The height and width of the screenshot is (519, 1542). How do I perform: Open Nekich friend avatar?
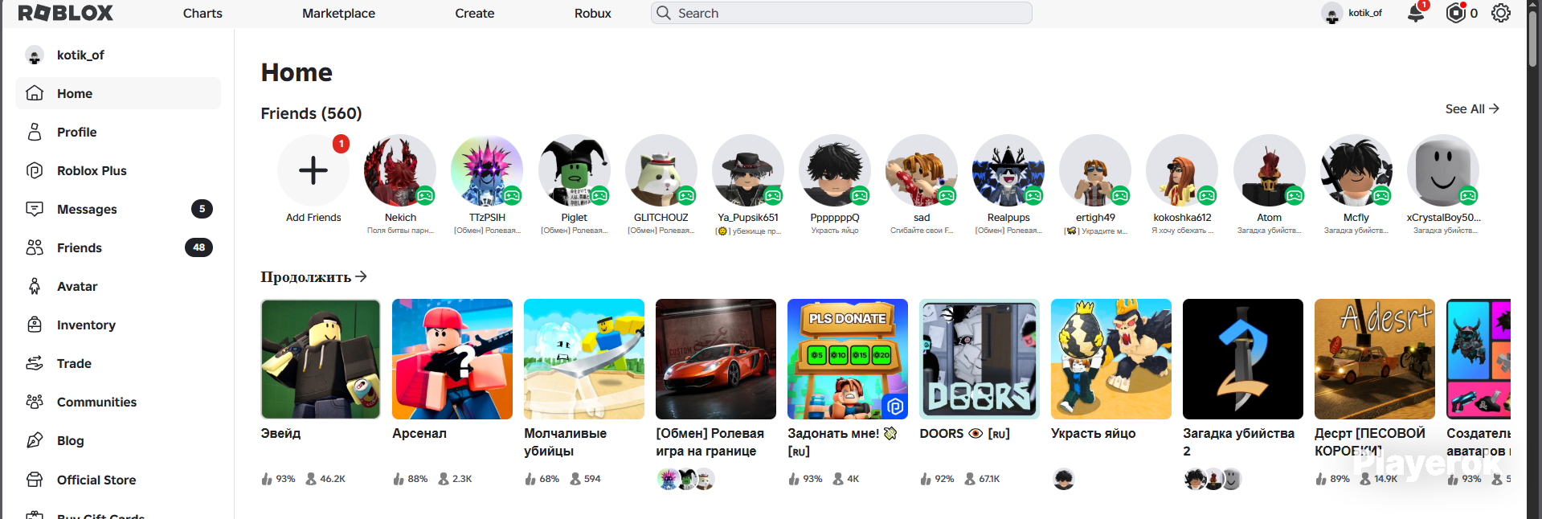coord(400,170)
